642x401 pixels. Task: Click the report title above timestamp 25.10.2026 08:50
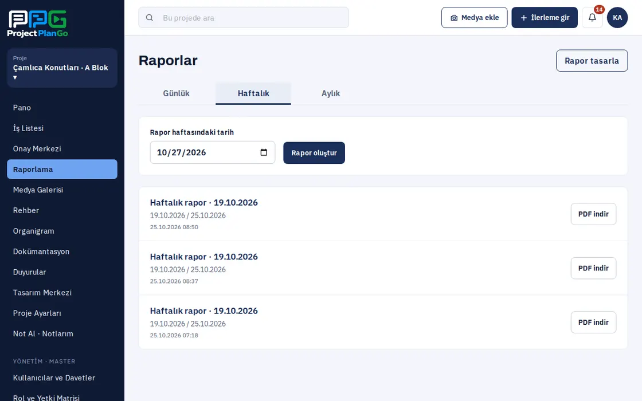[x=204, y=203]
